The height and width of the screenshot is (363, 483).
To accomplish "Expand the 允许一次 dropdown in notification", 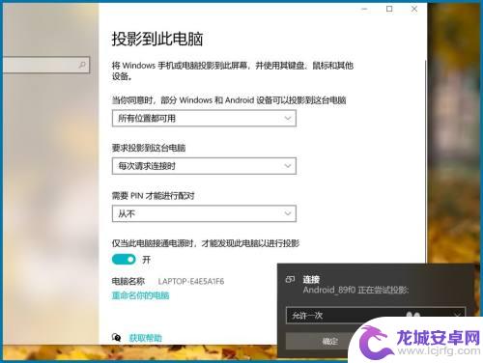I will pyautogui.click(x=376, y=315).
